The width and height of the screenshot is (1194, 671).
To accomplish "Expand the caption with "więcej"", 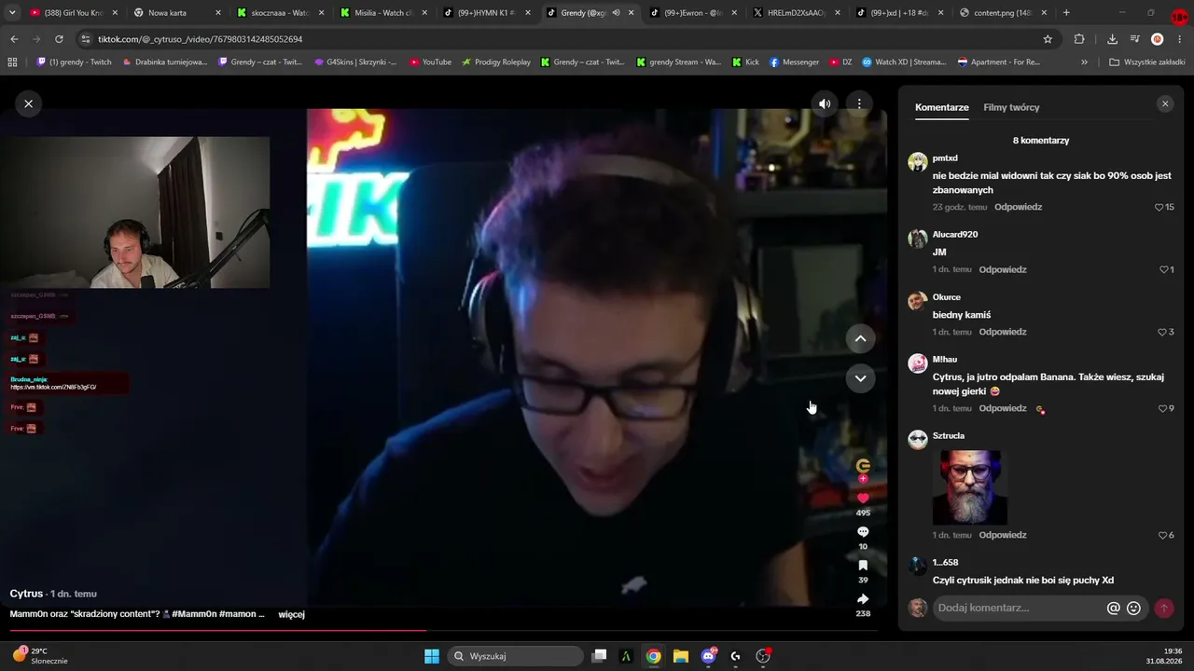I will click(292, 614).
